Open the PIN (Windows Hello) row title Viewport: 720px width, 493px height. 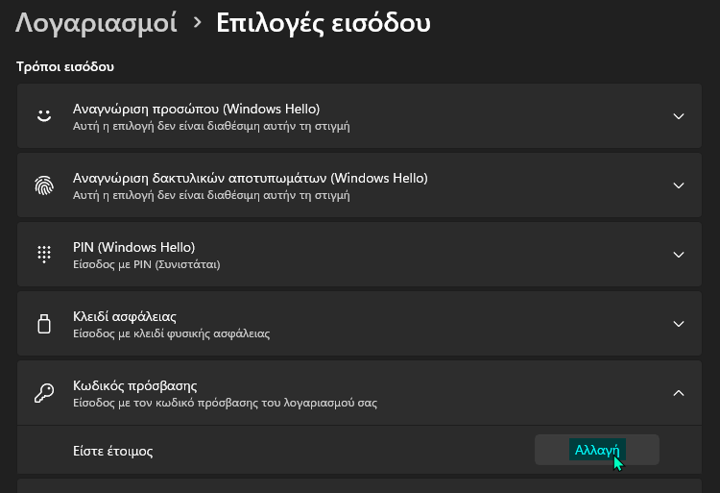(x=134, y=247)
